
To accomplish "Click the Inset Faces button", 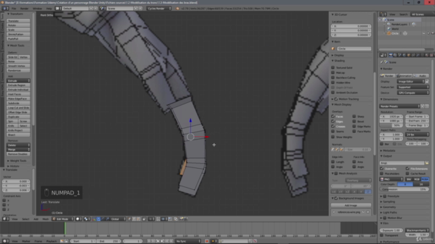I will (18, 94).
